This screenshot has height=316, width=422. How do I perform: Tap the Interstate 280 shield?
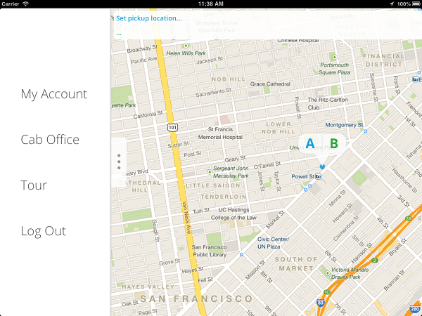tap(415, 309)
